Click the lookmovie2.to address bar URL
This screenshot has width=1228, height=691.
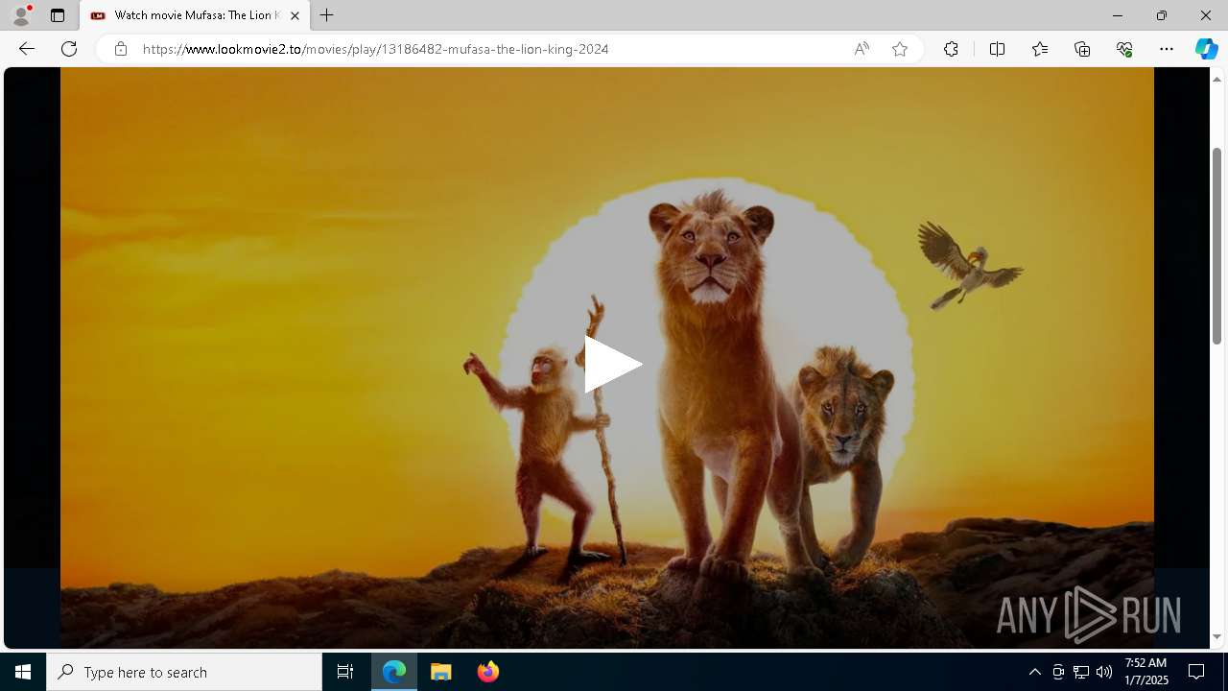(x=375, y=49)
